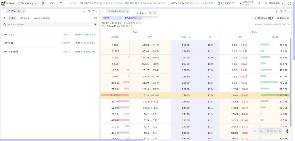Select NIFTY BANK watchlist row

click(50, 52)
